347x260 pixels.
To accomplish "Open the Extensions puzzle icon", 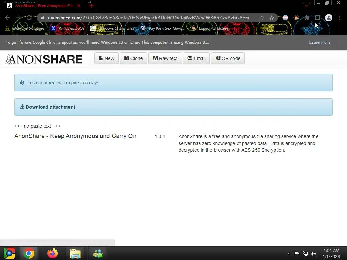I will click(x=307, y=18).
